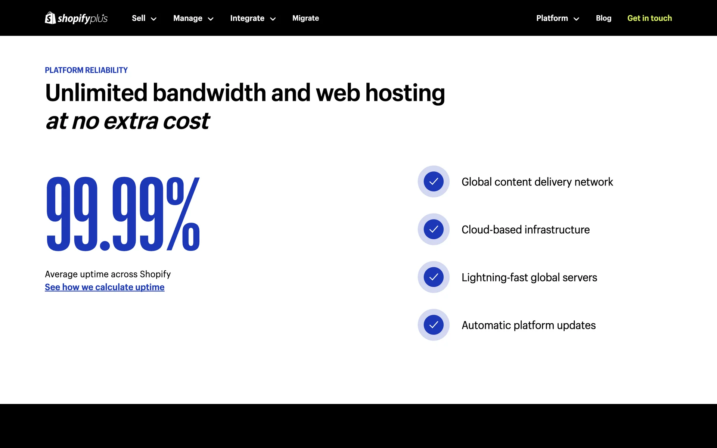This screenshot has width=717, height=448.
Task: Expand the Platform menu chevron
Action: click(576, 19)
